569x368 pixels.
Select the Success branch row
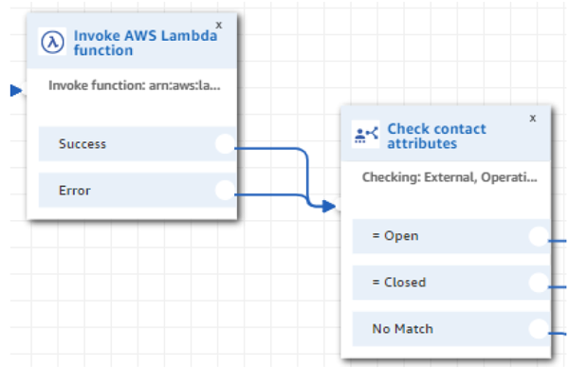pos(138,144)
